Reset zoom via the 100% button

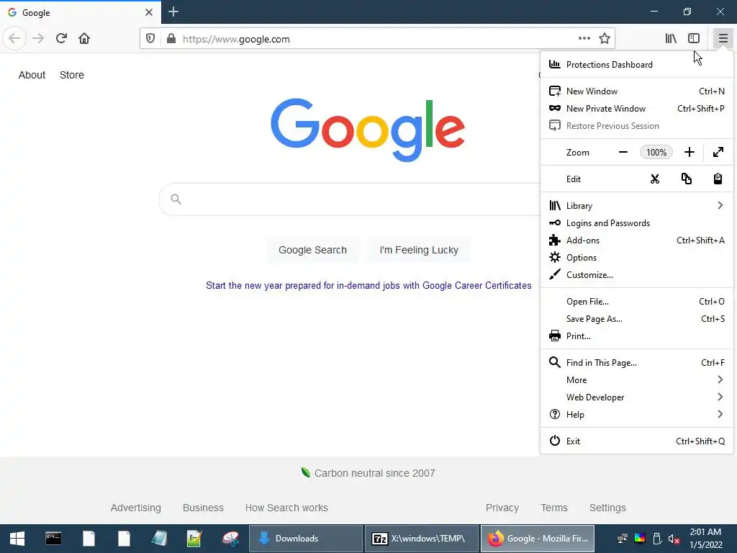(656, 153)
